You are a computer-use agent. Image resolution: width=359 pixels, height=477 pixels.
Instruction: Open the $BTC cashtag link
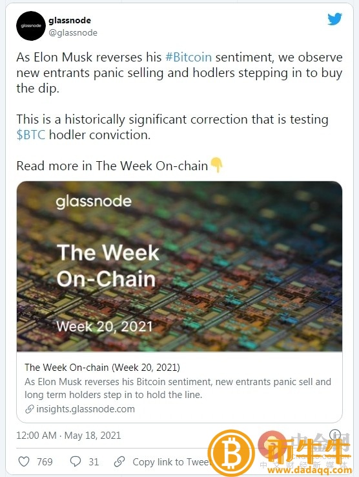coord(31,135)
